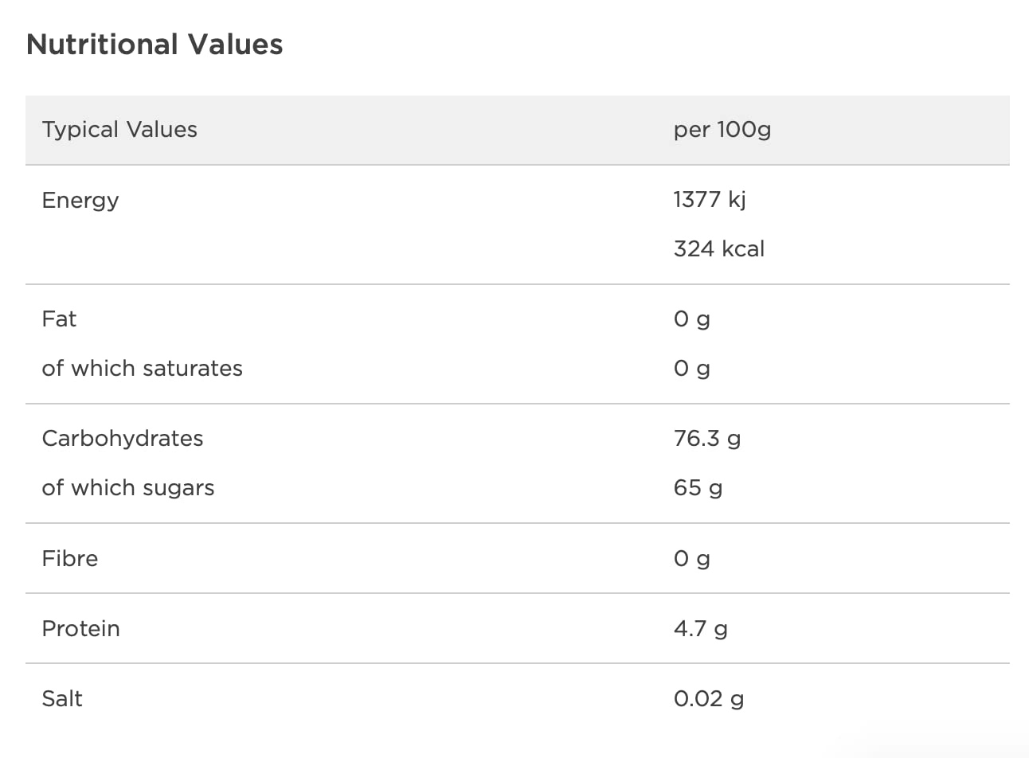Select the 0 g value beside Fibre
The image size is (1029, 758).
(x=691, y=559)
